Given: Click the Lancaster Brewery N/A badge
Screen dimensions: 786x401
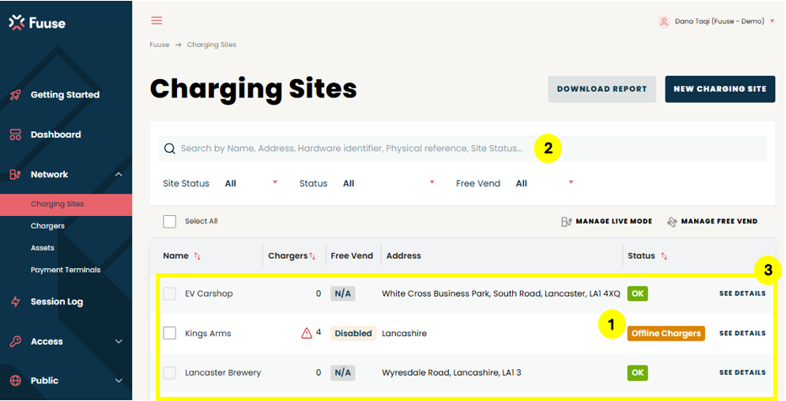Looking at the screenshot, I should (343, 372).
